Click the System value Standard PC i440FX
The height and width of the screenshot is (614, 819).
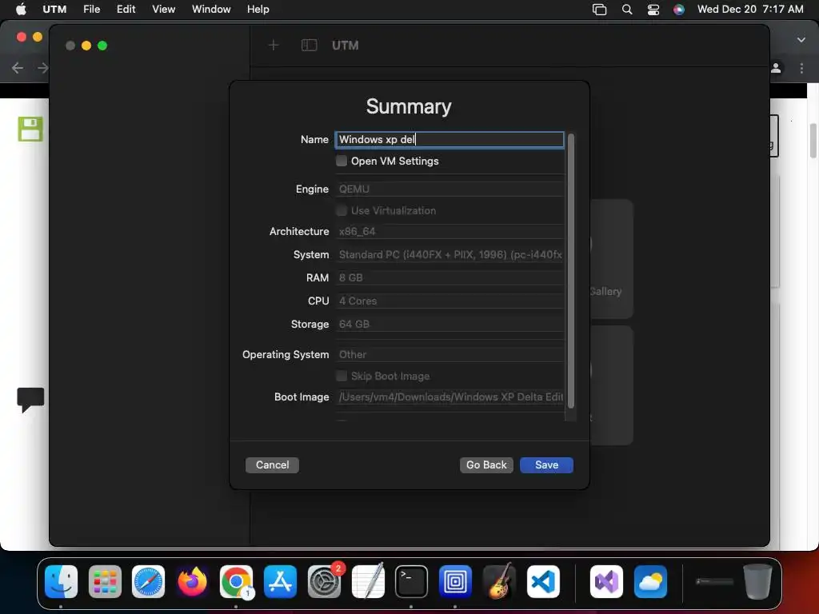(449, 254)
